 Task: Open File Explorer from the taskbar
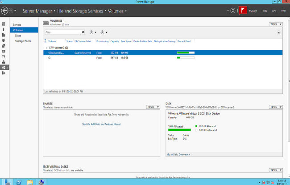pyautogui.click(x=30, y=182)
